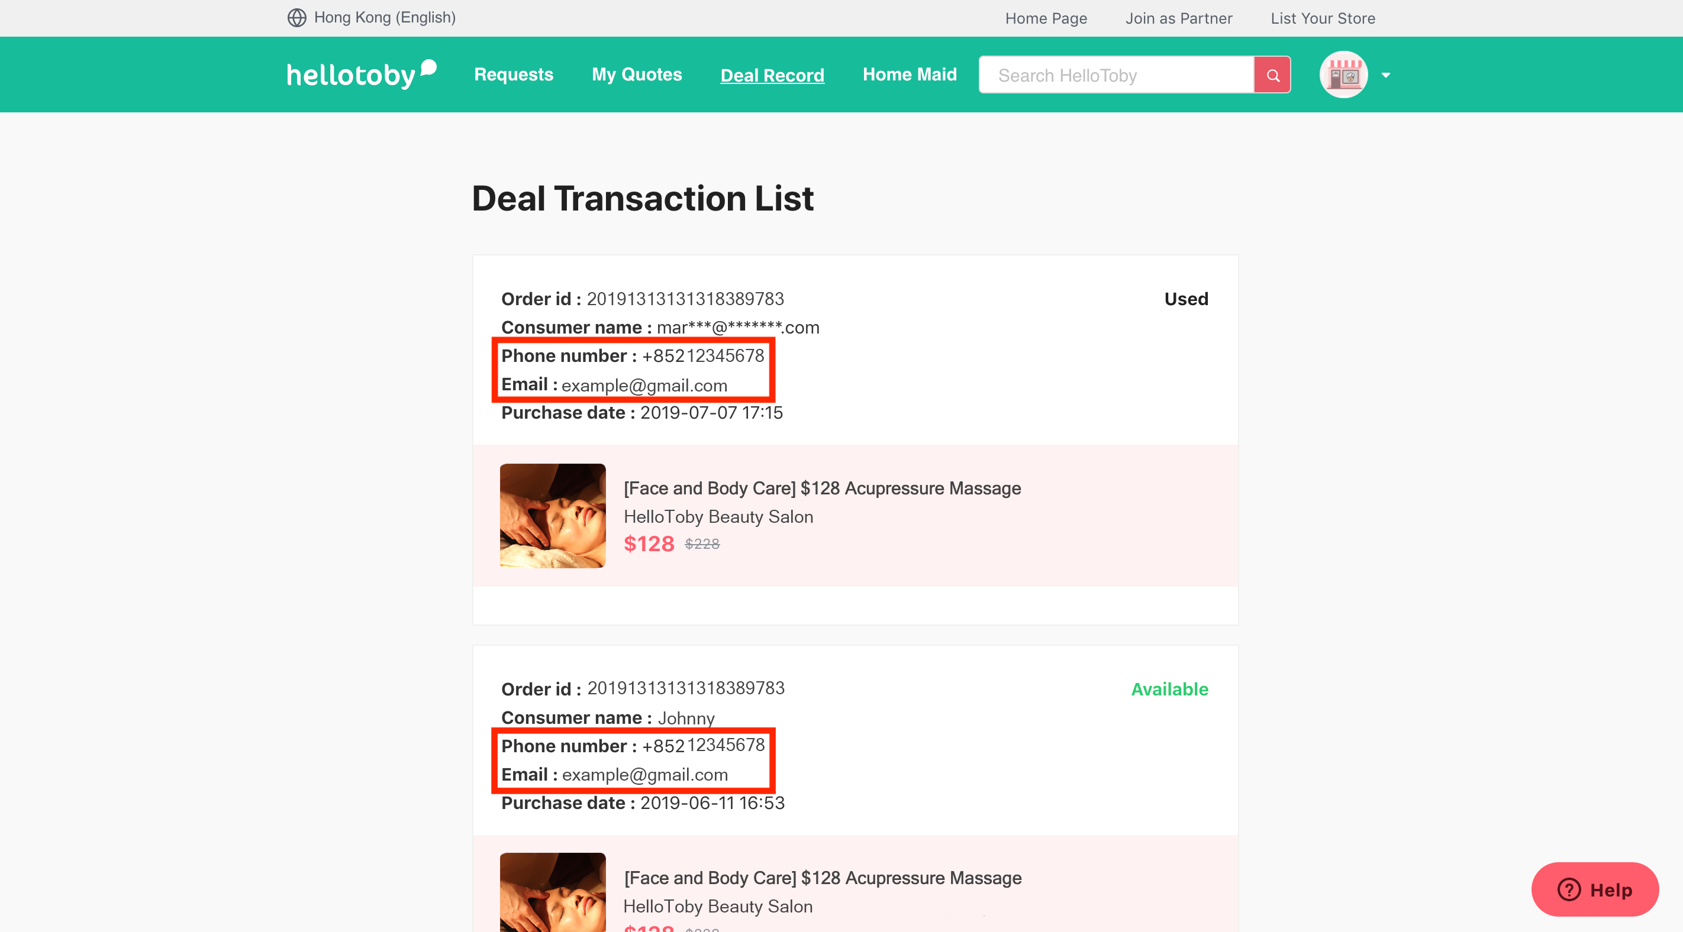
Task: Click email address in Johnny's order
Action: (644, 775)
